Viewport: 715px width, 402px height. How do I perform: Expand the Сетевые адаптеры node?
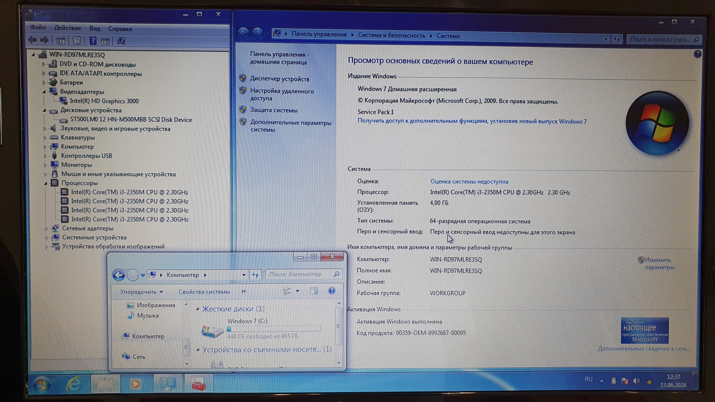click(46, 229)
